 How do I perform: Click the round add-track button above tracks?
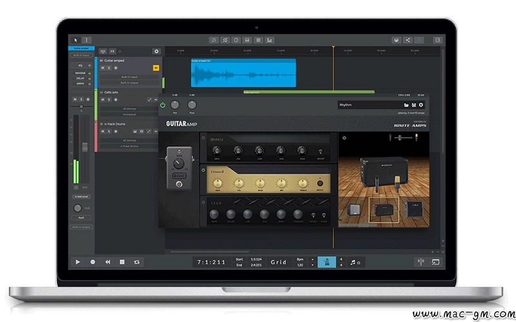point(156,52)
